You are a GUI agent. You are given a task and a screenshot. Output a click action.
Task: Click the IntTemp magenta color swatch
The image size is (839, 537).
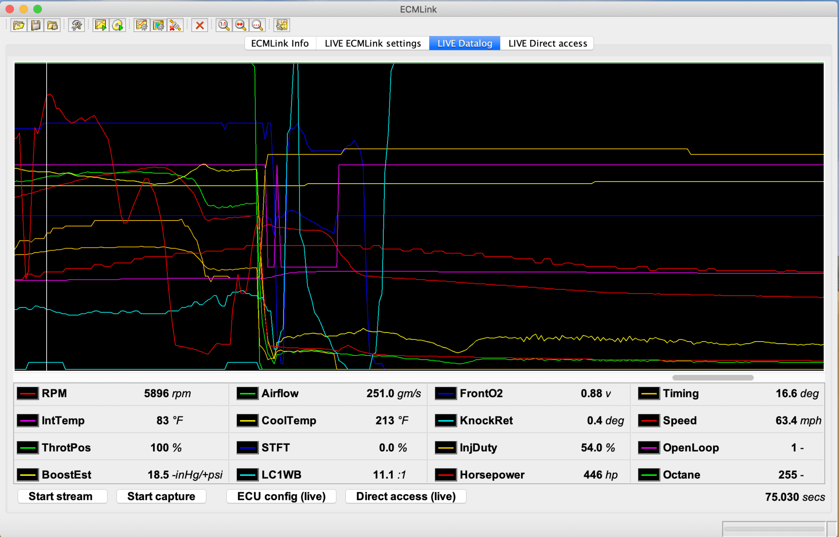coord(28,420)
